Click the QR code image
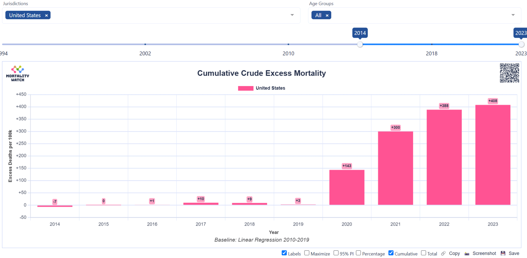This screenshot has height=258, width=527. pos(509,73)
